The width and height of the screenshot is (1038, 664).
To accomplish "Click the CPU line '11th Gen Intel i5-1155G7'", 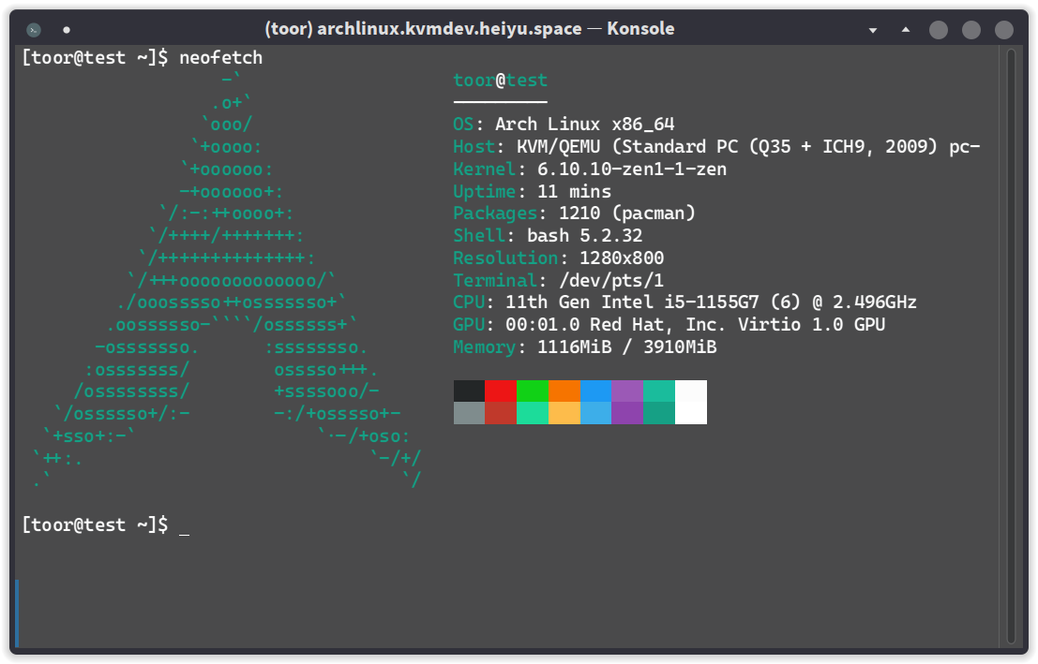I will [x=685, y=302].
